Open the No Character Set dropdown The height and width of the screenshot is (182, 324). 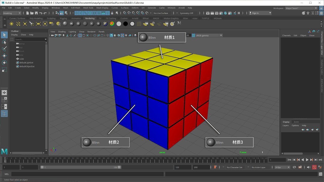[234, 167]
